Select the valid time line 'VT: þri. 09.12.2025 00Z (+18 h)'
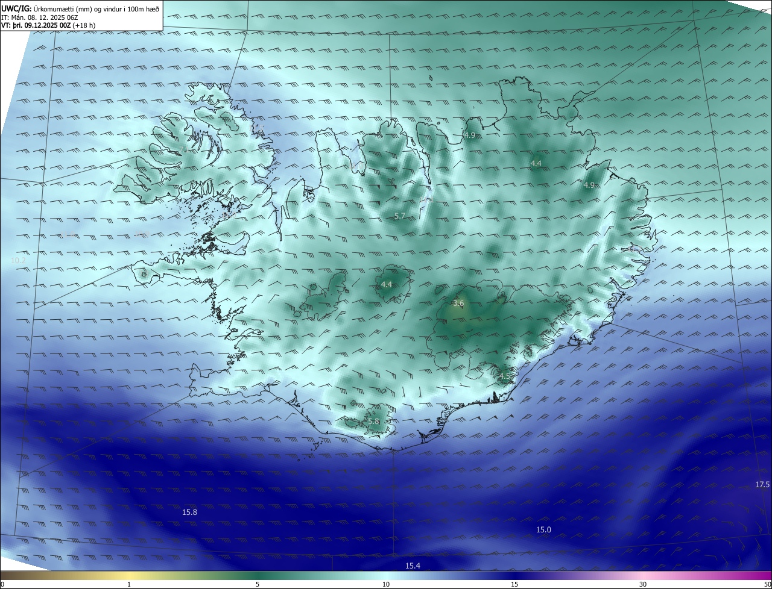Image resolution: width=772 pixels, height=589 pixels. (48, 25)
